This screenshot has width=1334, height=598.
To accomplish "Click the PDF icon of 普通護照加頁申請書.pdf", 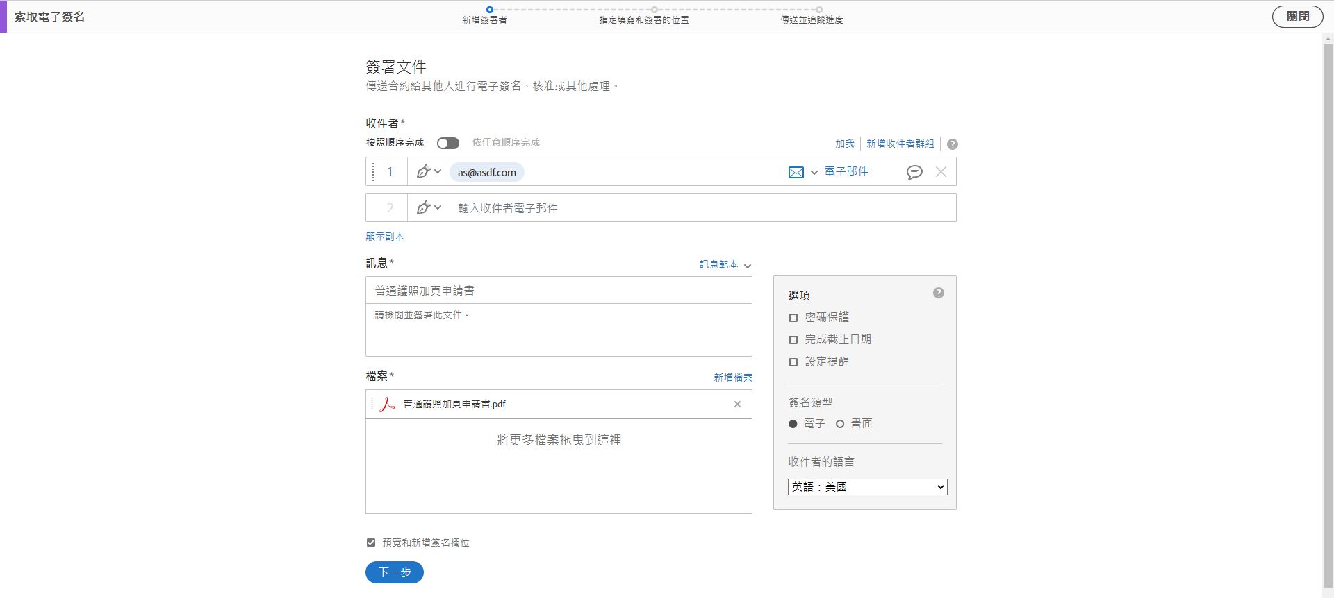I will tap(387, 404).
